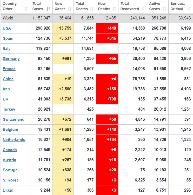Follow the Germany link
This screenshot has width=193, height=195.
[x=11, y=59]
